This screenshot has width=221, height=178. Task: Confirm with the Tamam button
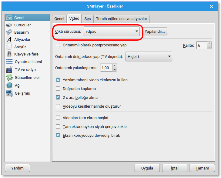click(202, 168)
